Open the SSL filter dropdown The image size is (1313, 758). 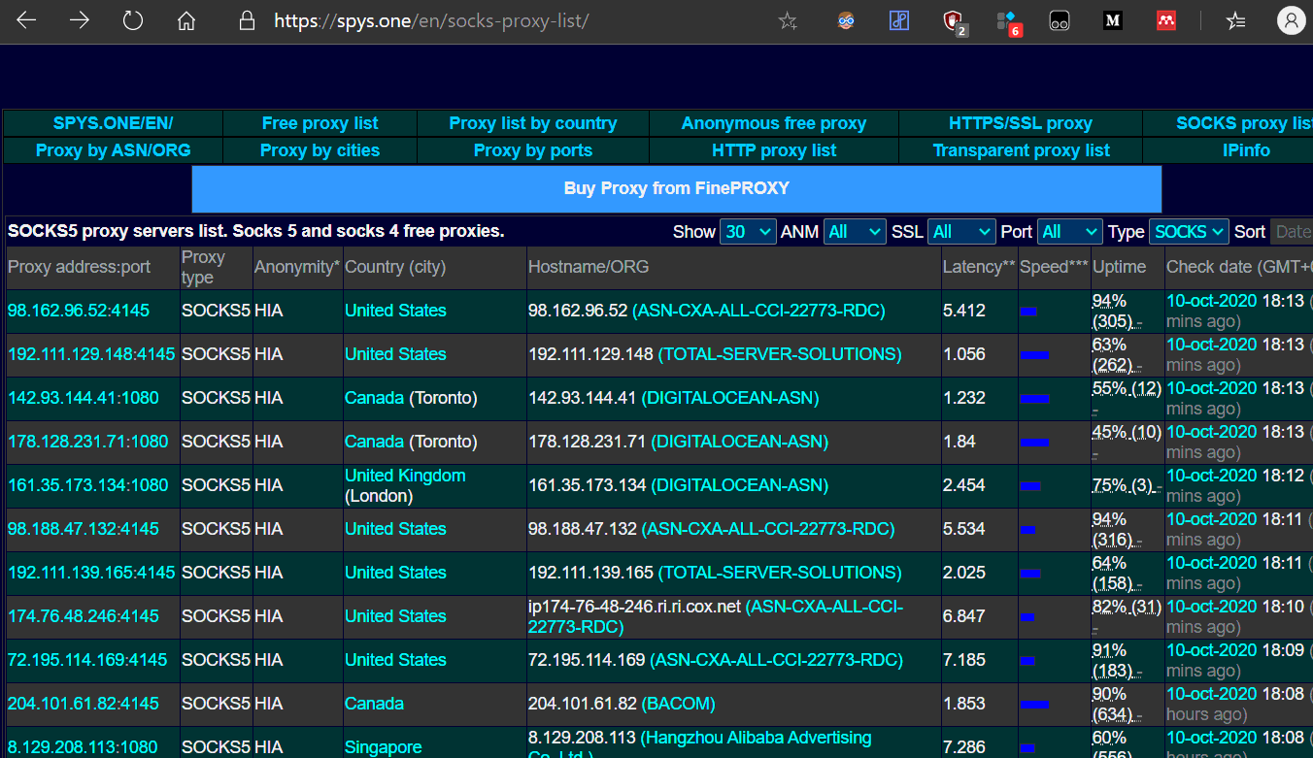point(961,232)
